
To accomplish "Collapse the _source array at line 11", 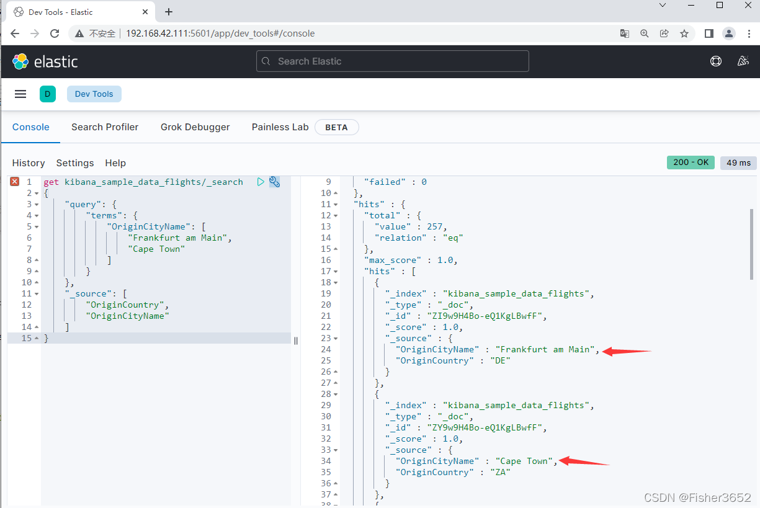I will tap(37, 294).
